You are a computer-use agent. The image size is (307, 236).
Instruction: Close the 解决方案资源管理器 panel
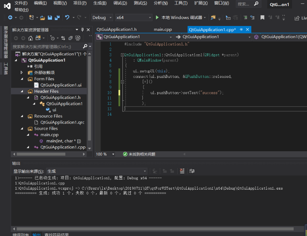tap(88, 30)
